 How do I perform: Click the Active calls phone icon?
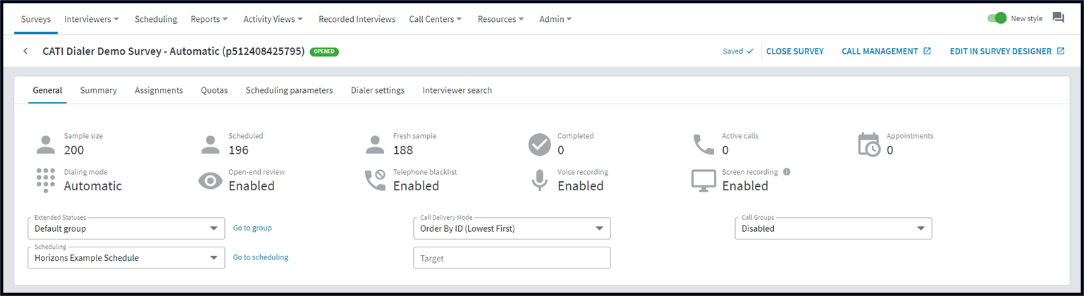pyautogui.click(x=703, y=144)
